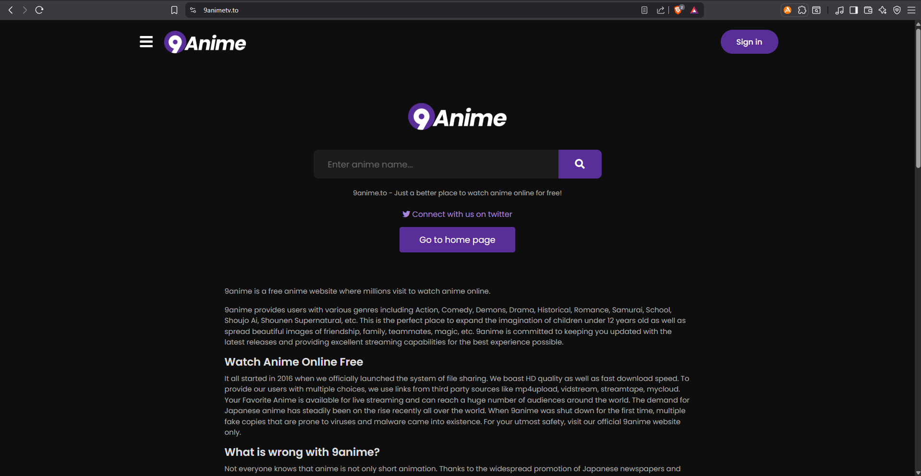Reload the current page
This screenshot has height=476, width=921.
39,10
